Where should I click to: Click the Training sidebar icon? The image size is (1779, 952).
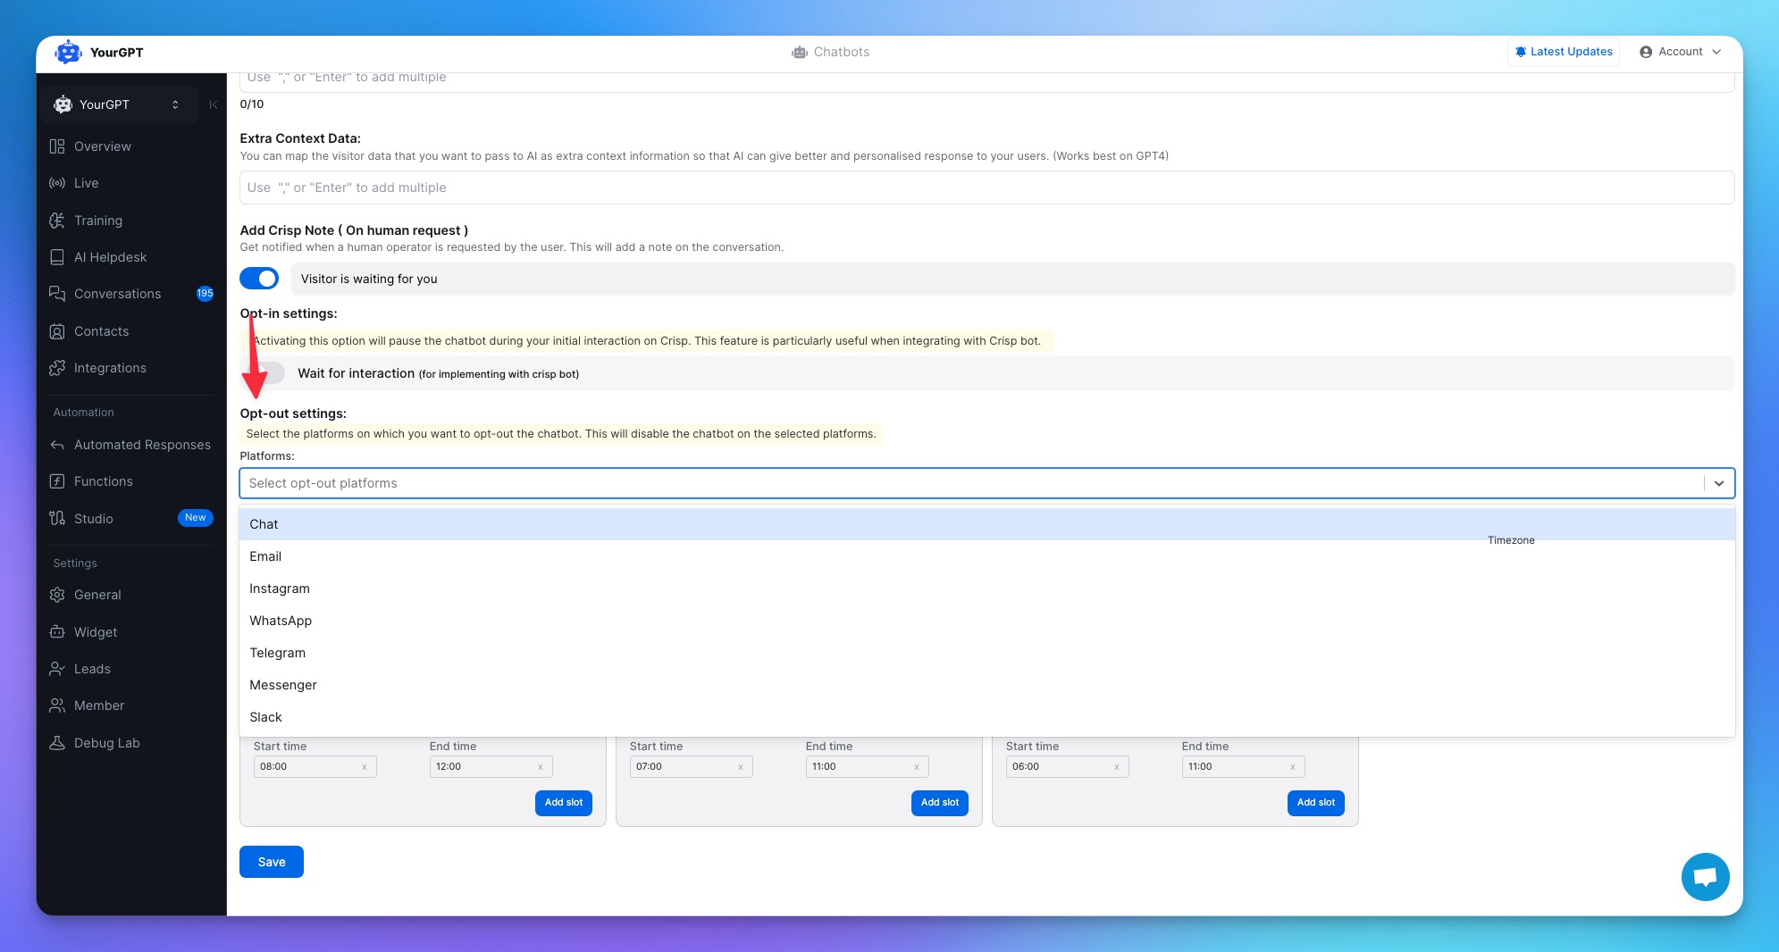(57, 221)
